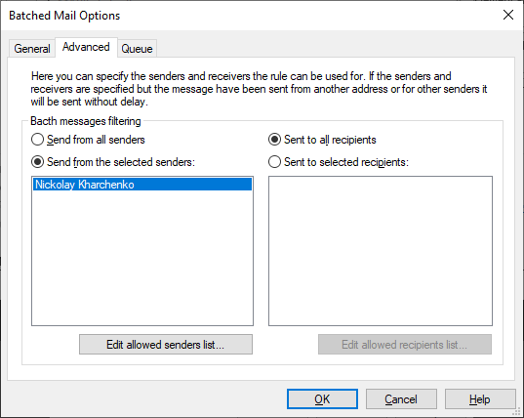524x418 pixels.
Task: Select Nickolay Kharchenko in senders list
Action: [x=142, y=185]
